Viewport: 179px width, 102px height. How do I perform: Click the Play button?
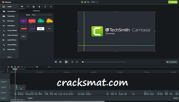point(66,62)
